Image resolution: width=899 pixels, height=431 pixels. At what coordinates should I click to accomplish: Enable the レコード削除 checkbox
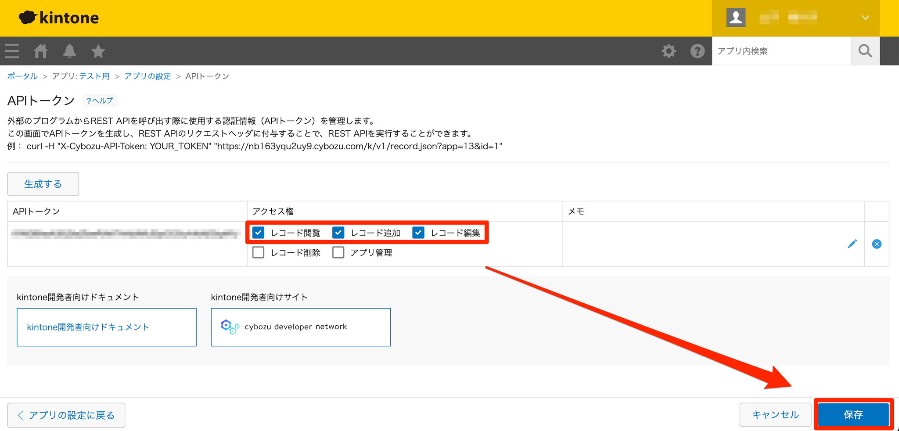click(259, 252)
